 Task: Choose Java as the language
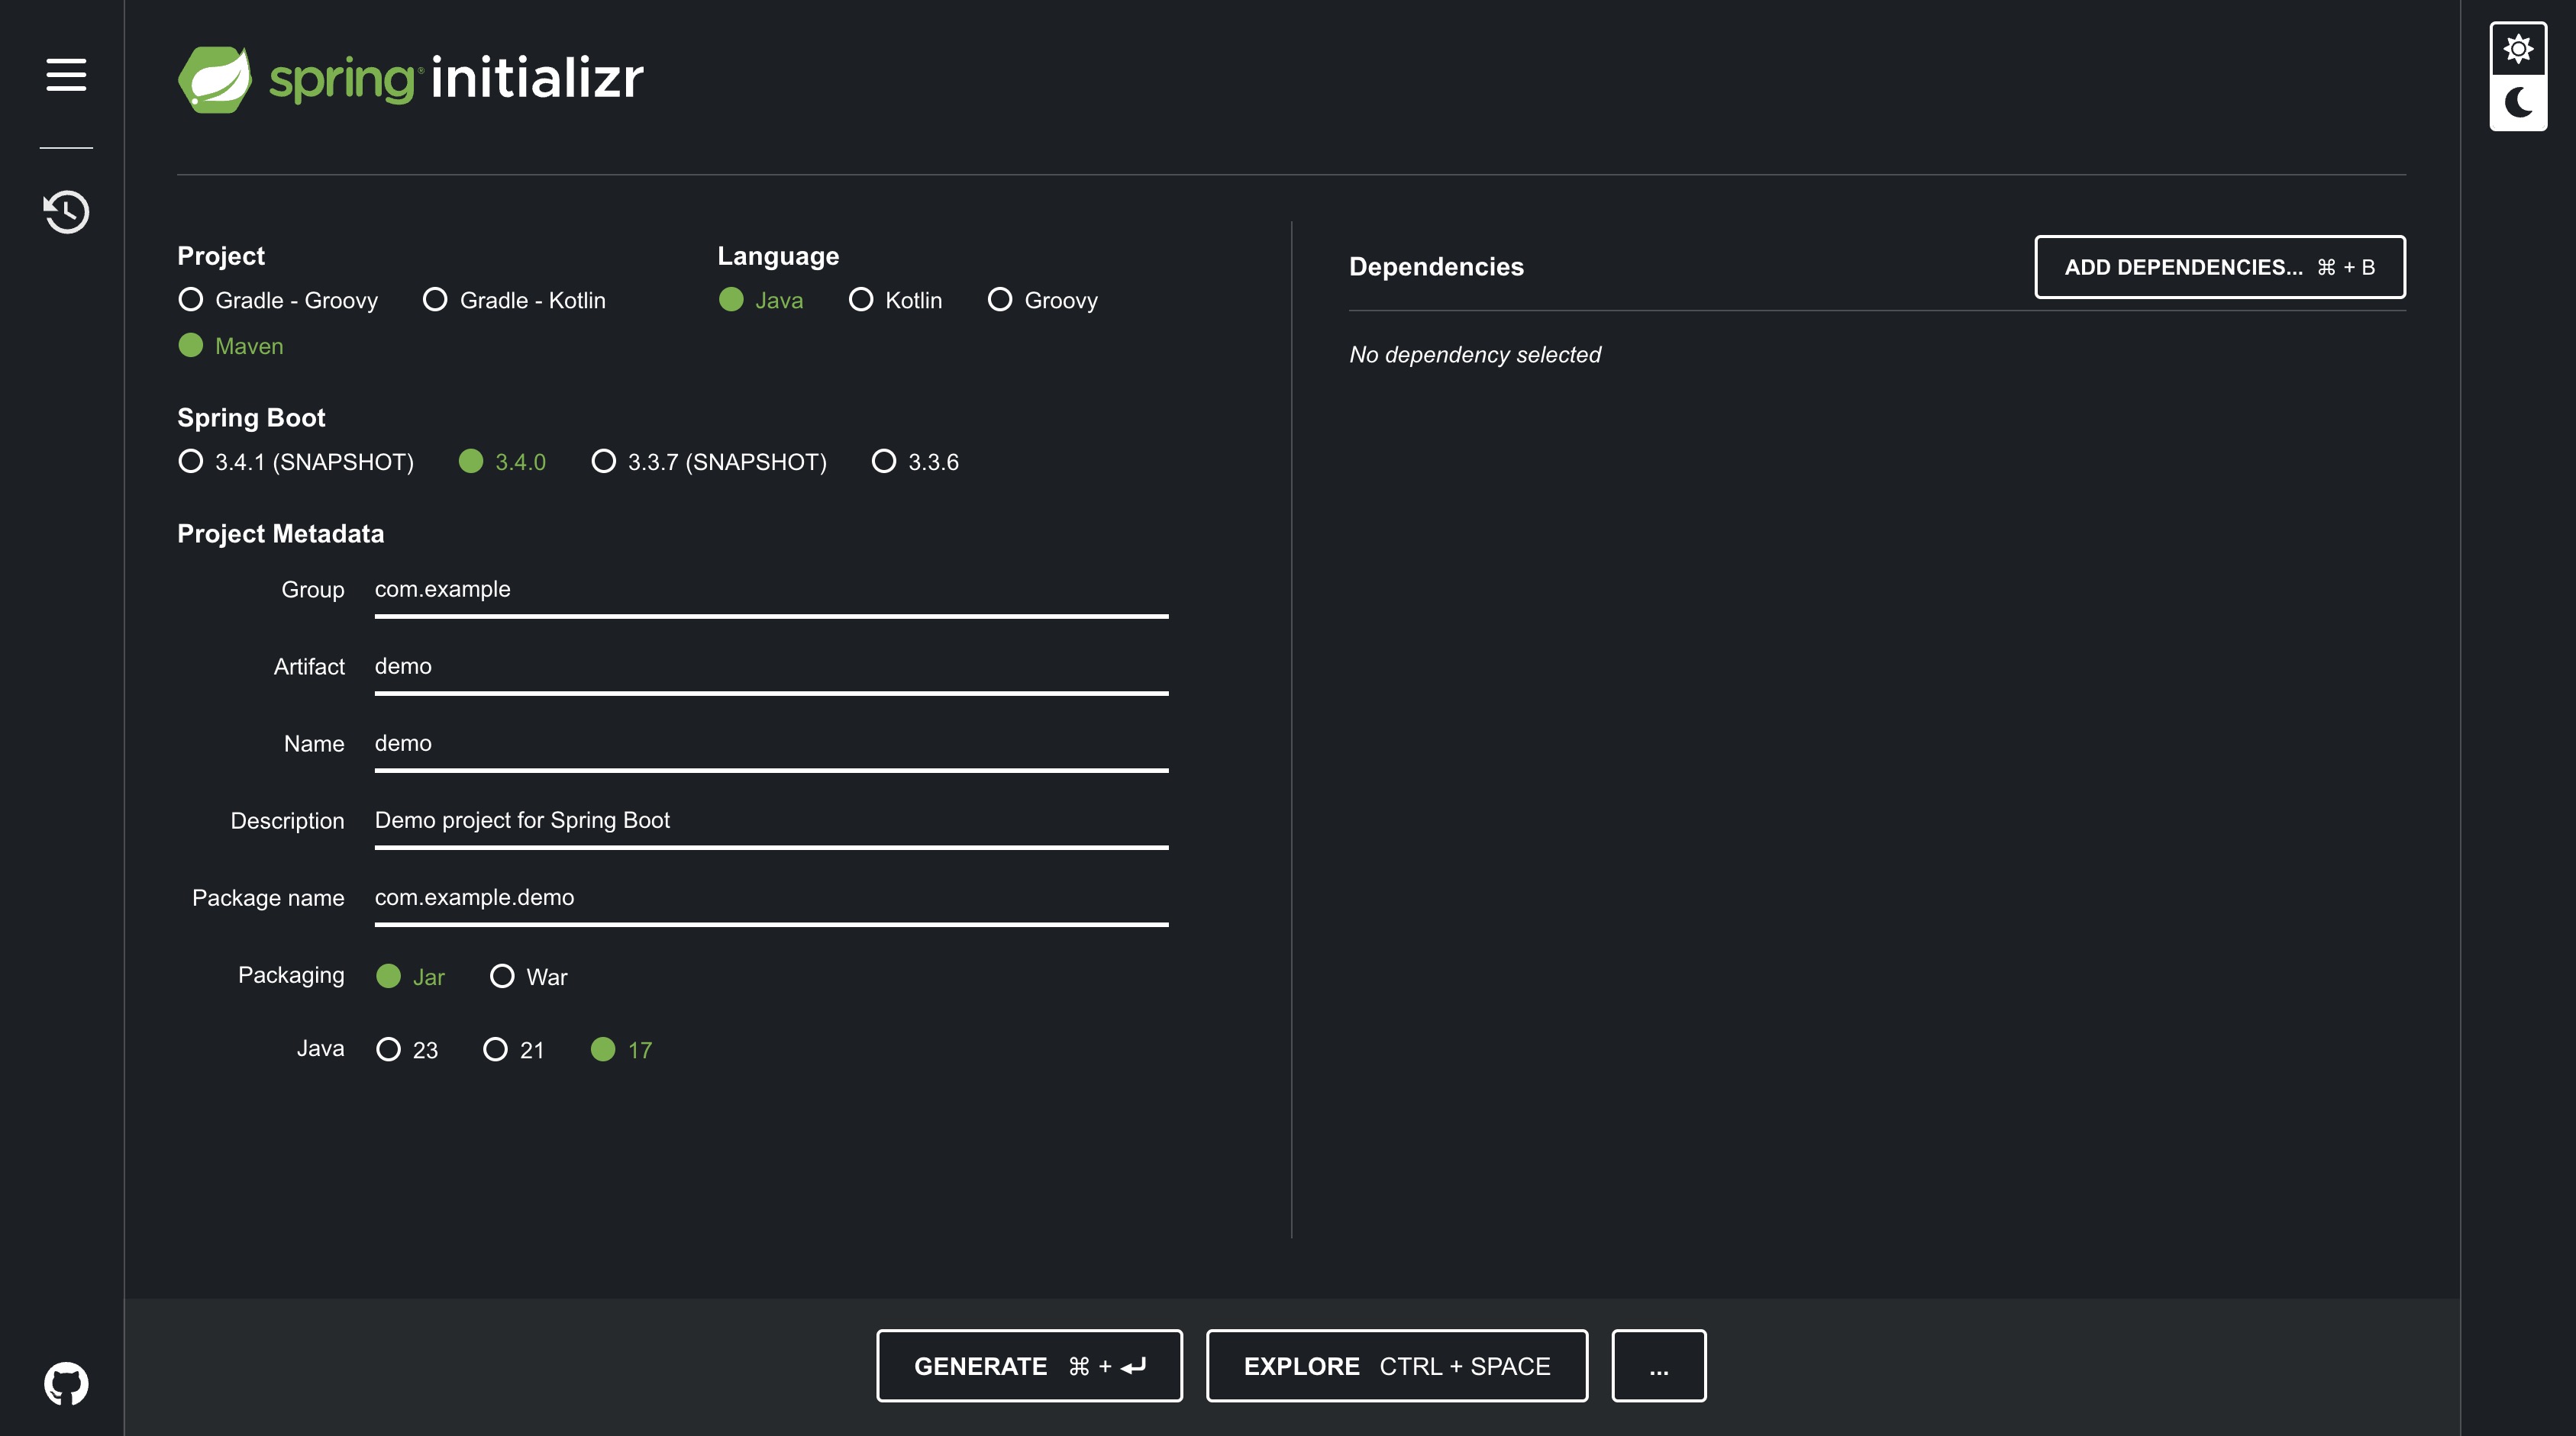point(761,300)
